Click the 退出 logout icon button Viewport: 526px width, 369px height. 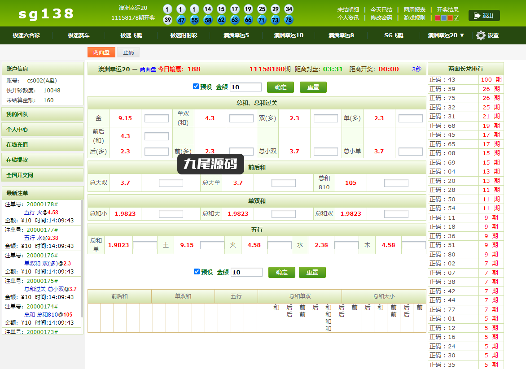[484, 15]
